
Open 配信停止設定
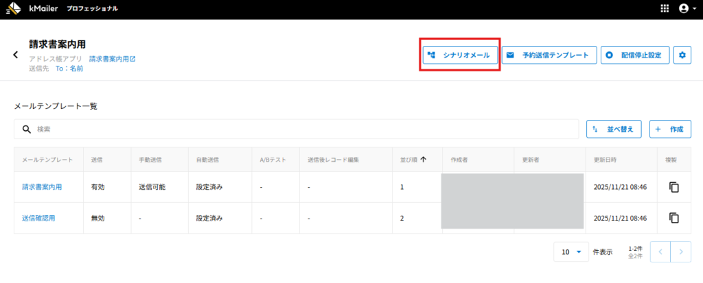click(634, 55)
